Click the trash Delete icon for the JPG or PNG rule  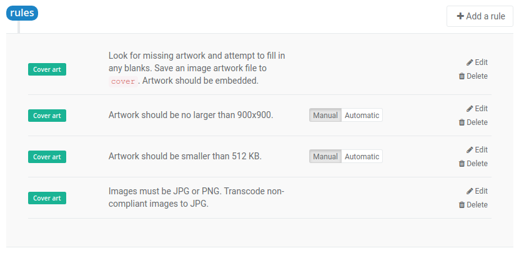click(x=462, y=205)
